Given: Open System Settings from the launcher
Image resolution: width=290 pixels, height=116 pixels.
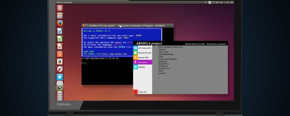Looking at the screenshot, I should 60,69.
